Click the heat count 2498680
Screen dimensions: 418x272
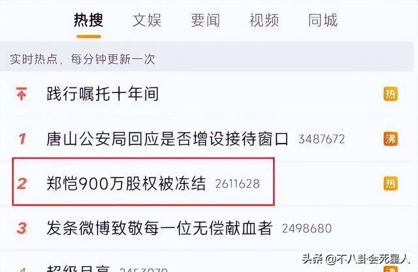tap(307, 228)
